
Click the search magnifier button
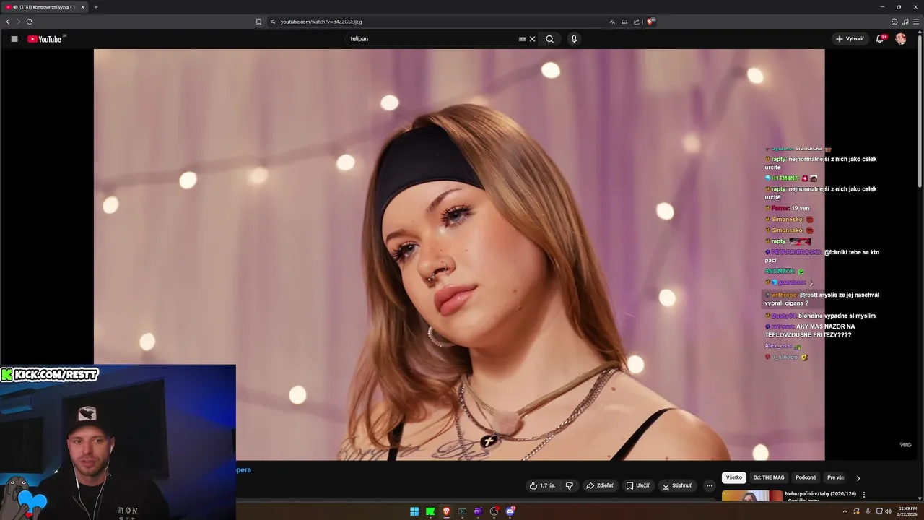click(x=549, y=39)
